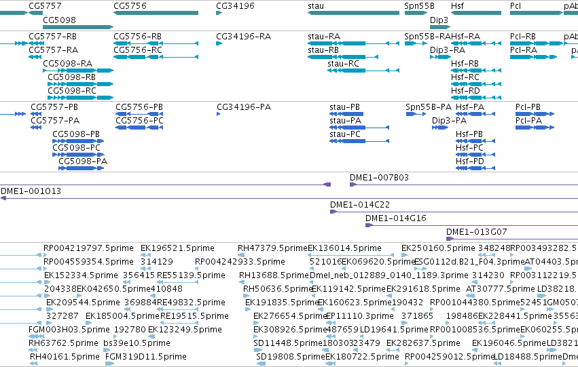578x367 pixels.
Task: Select protein Hsf-PC
Action: (x=469, y=148)
